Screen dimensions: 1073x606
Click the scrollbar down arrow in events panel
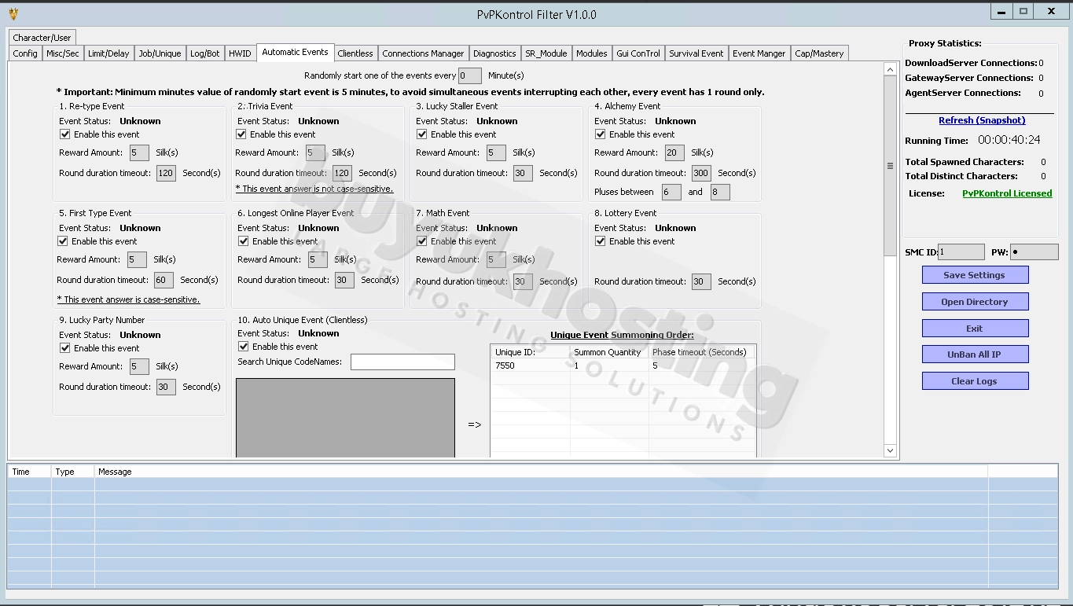click(890, 450)
